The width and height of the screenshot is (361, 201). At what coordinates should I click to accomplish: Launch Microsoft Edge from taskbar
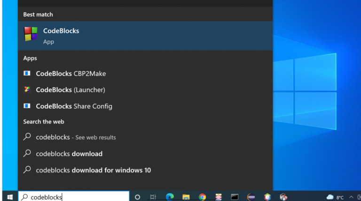click(x=169, y=197)
